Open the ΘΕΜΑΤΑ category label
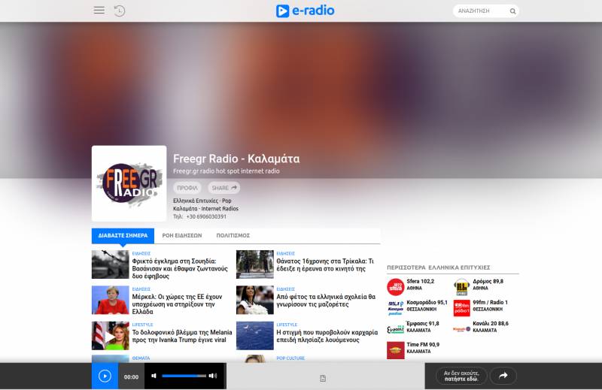Viewport: 602px width, 390px height. tap(141, 358)
